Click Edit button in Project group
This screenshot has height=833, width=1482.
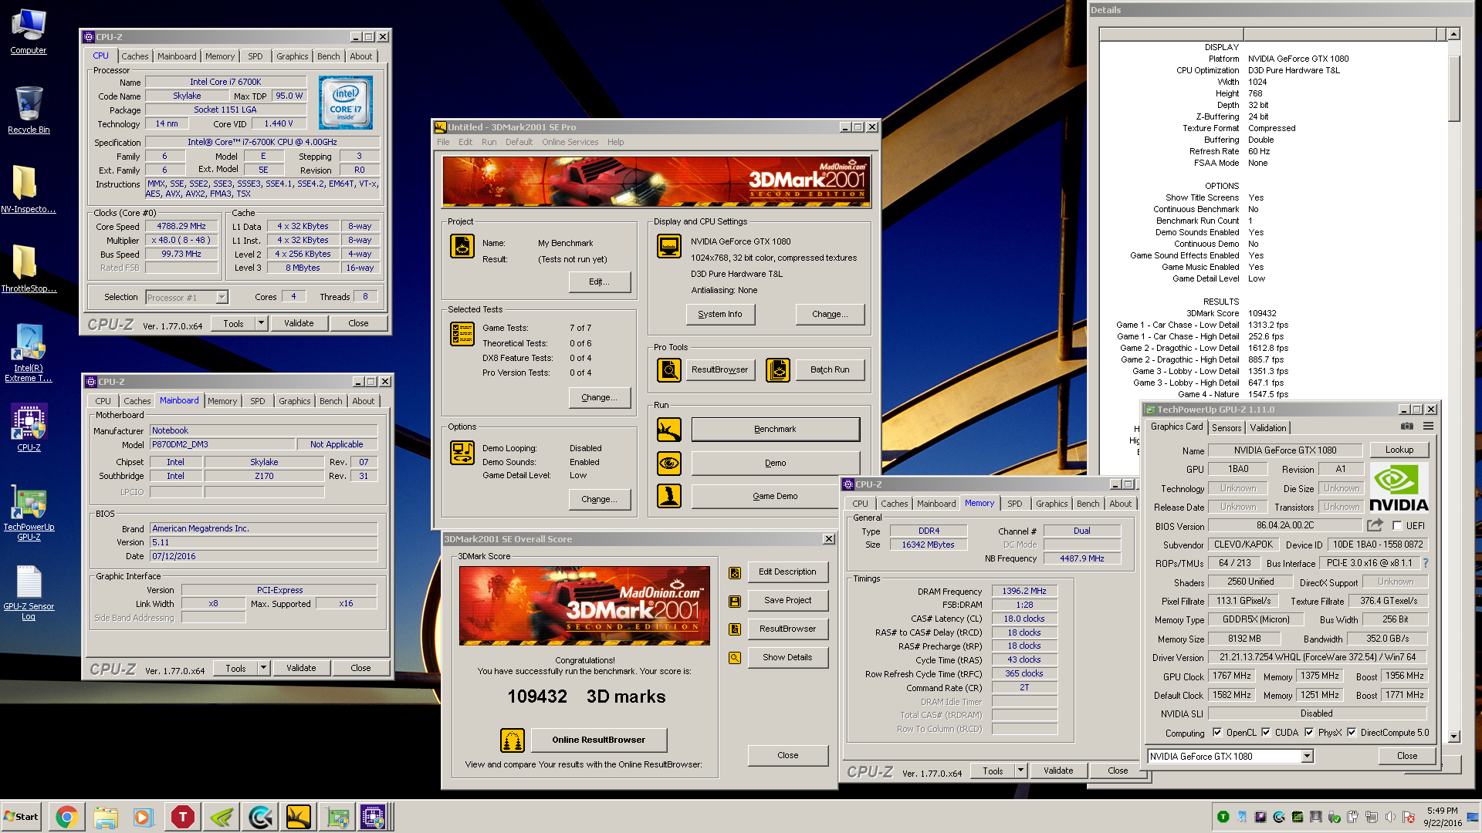[600, 282]
